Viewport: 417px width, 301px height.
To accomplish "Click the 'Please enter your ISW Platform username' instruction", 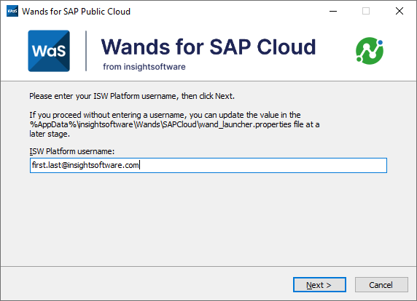I will 132,96.
